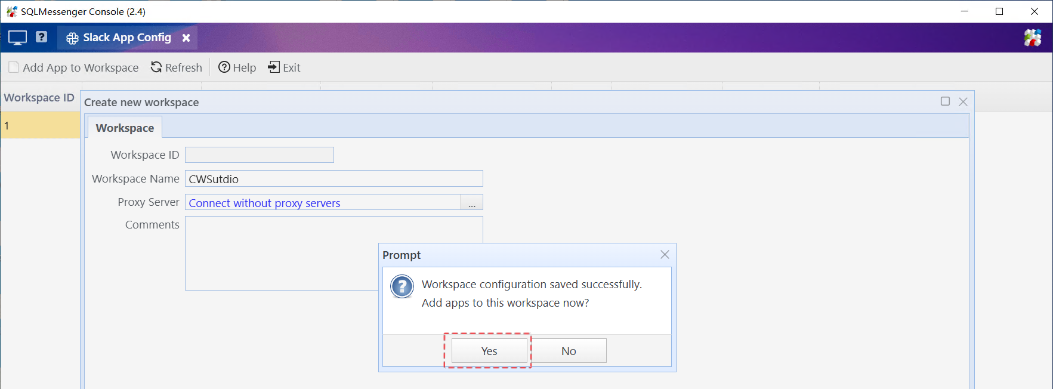Screen dimensions: 1053x389
Task: Click the SQLMessenger logo at top right
Action: point(1033,38)
